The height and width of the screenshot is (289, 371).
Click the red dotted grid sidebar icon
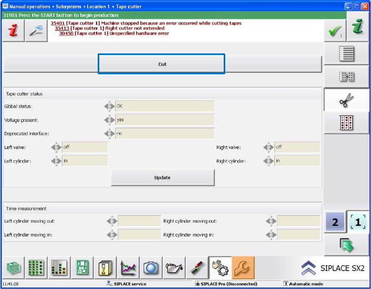click(346, 122)
